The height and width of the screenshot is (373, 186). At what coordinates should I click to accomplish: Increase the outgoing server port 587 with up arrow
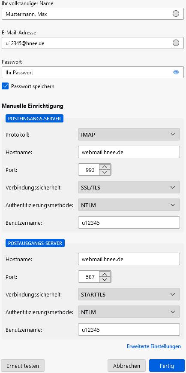tap(105, 274)
